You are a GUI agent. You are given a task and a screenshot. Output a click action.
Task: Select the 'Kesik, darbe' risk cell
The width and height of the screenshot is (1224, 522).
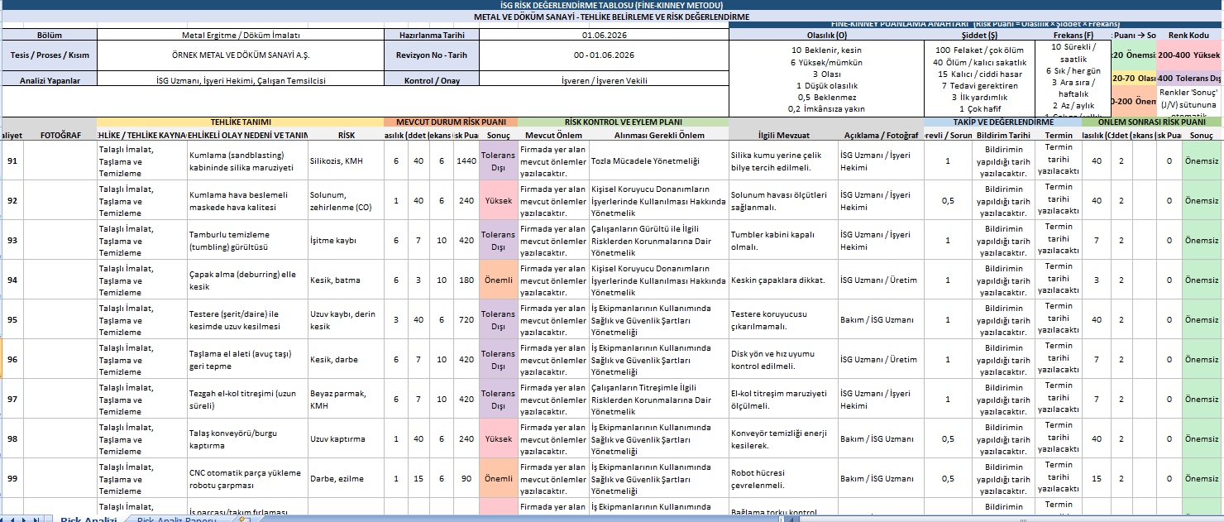click(x=346, y=359)
